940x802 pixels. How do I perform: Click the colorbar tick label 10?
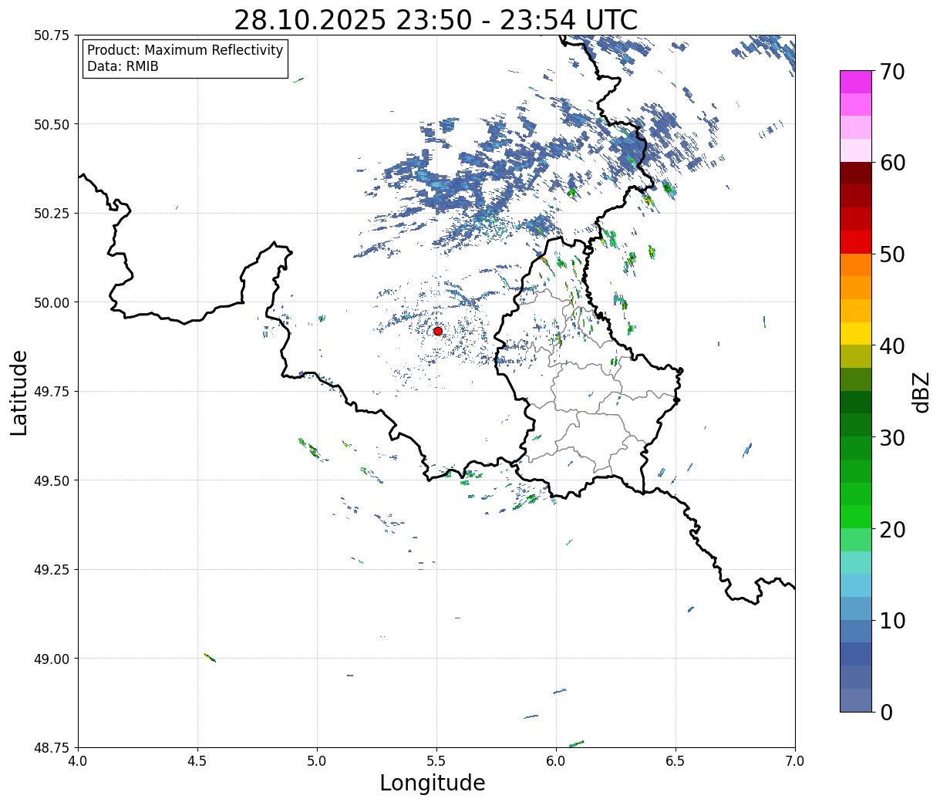(892, 621)
